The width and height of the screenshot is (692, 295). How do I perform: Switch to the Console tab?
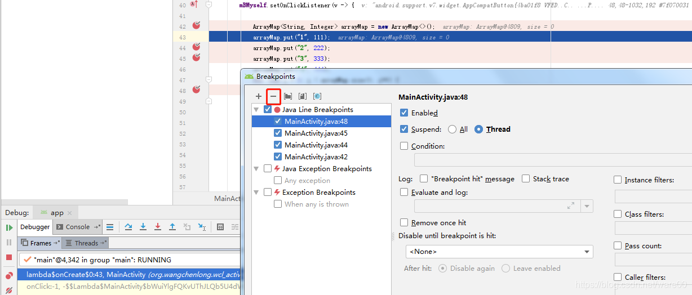click(78, 227)
